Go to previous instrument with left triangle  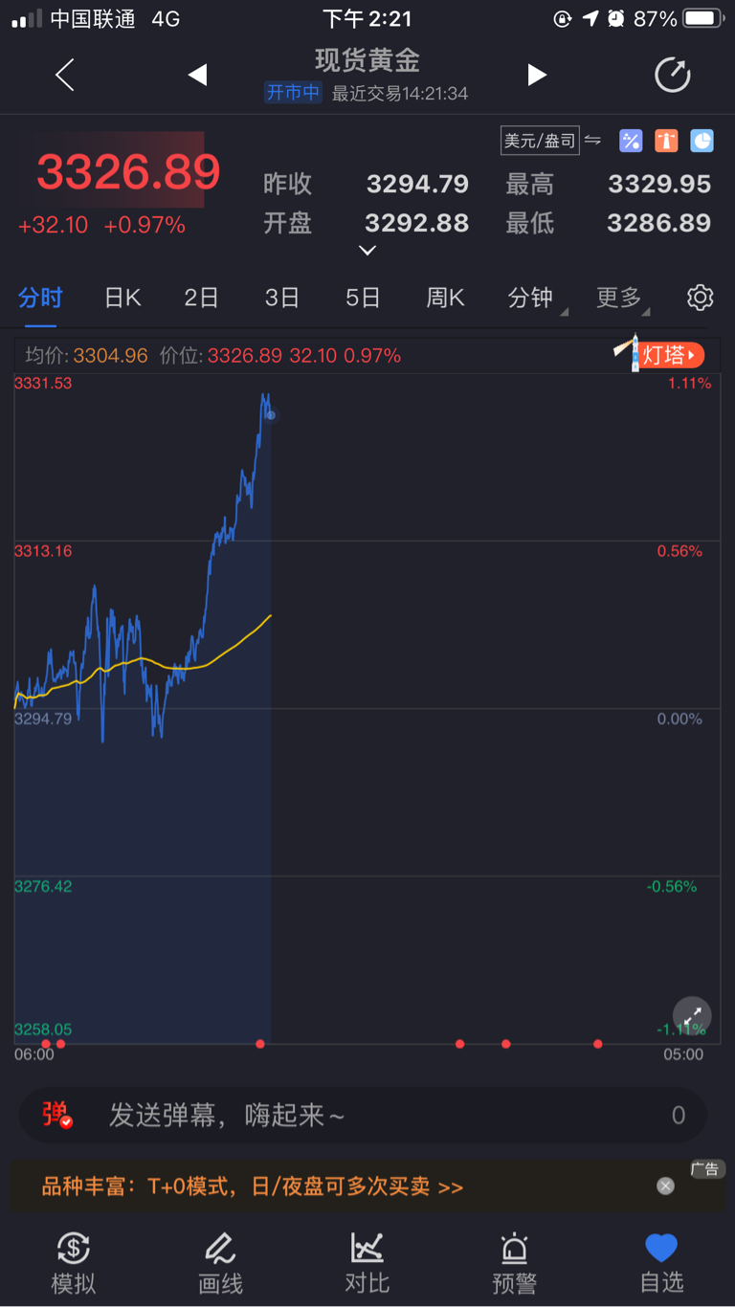pyautogui.click(x=197, y=75)
